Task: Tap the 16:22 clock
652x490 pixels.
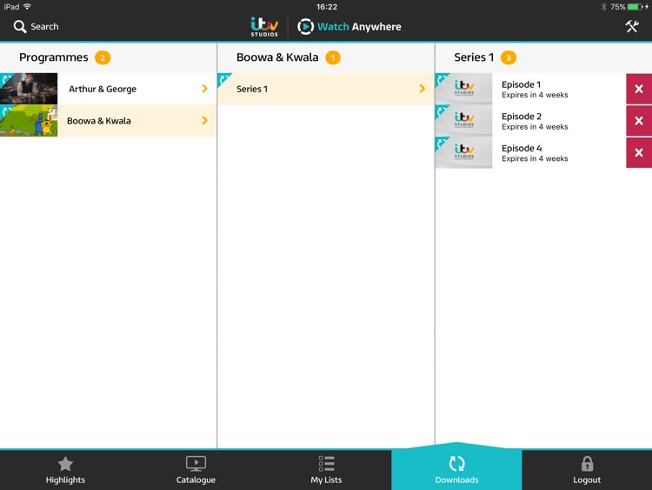Action: 326,7
